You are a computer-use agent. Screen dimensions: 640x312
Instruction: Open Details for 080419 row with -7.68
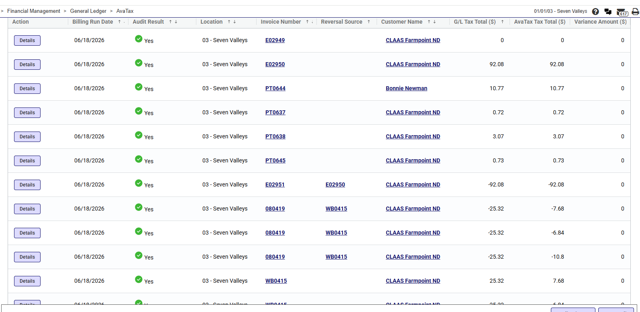pos(27,209)
